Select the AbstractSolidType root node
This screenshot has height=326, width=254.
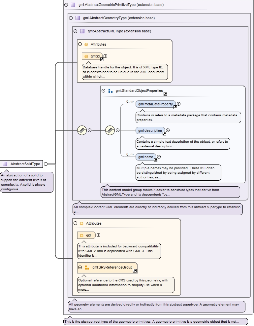pos(21,164)
